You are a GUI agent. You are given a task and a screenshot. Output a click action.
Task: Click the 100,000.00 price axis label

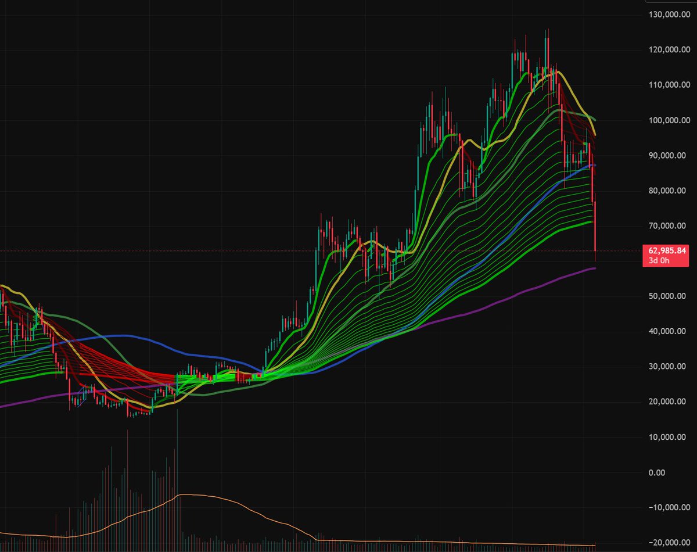point(669,121)
